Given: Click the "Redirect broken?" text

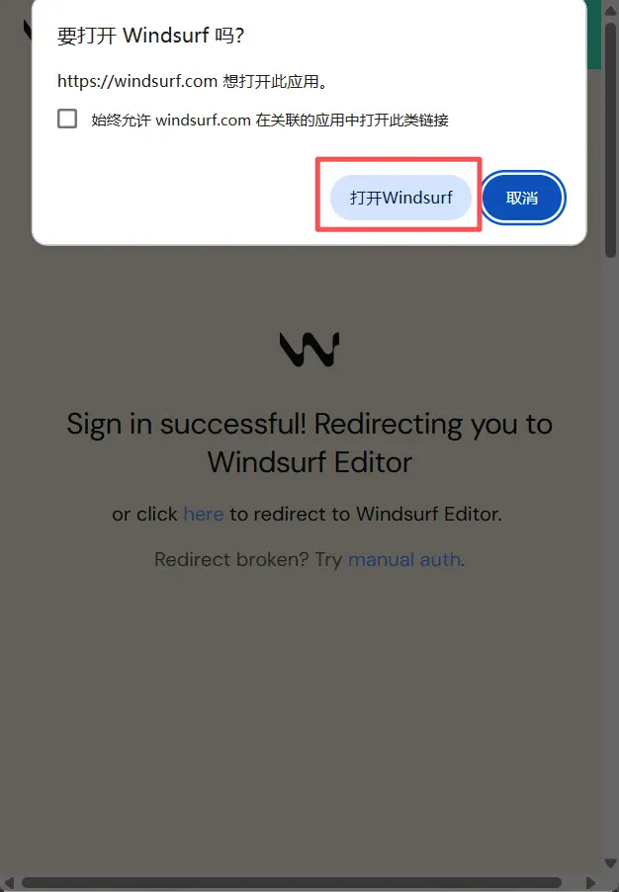Looking at the screenshot, I should click(231, 559).
